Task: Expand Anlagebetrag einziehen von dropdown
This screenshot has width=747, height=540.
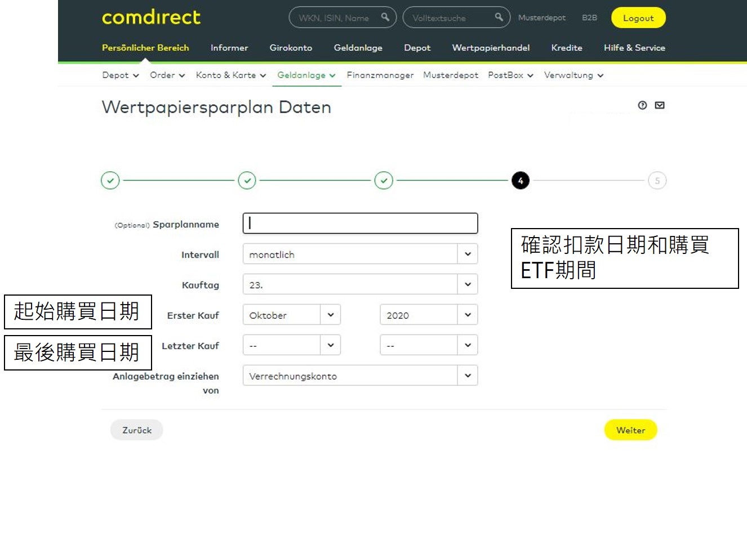Action: point(360,376)
